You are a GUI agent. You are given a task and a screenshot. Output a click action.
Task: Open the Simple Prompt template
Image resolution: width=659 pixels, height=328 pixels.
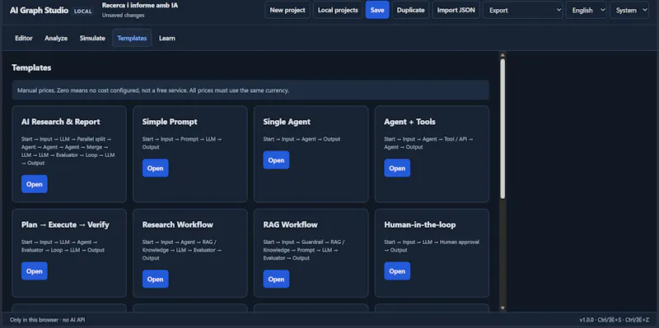(x=156, y=169)
